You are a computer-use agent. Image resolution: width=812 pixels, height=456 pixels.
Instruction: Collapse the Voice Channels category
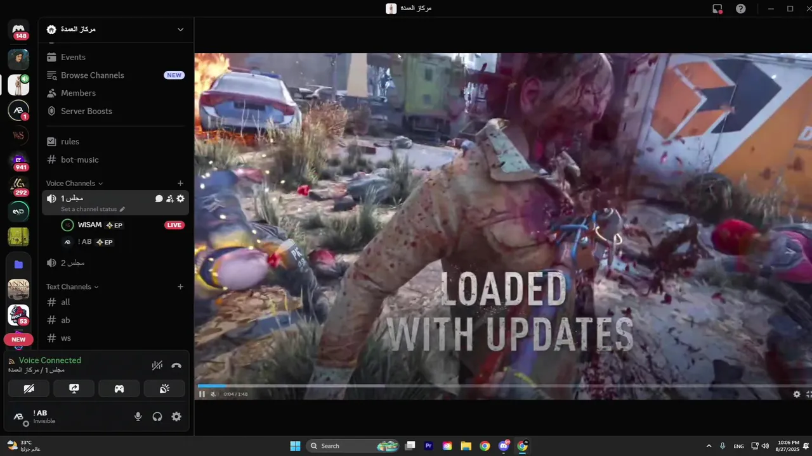pyautogui.click(x=74, y=183)
